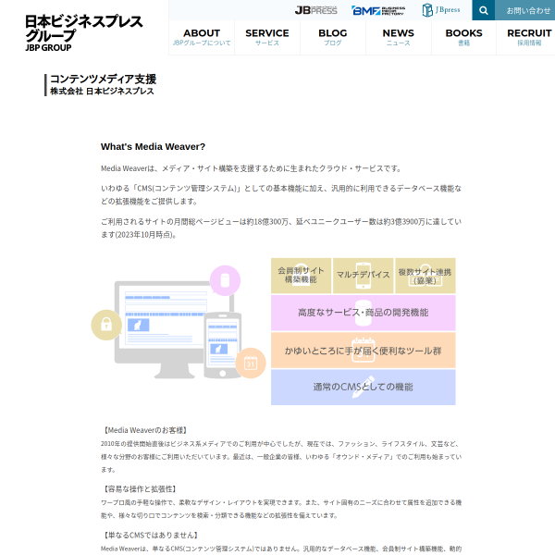Screen dimensions: 555x555
Task: Open the BOOKS menu
Action: pos(463,38)
